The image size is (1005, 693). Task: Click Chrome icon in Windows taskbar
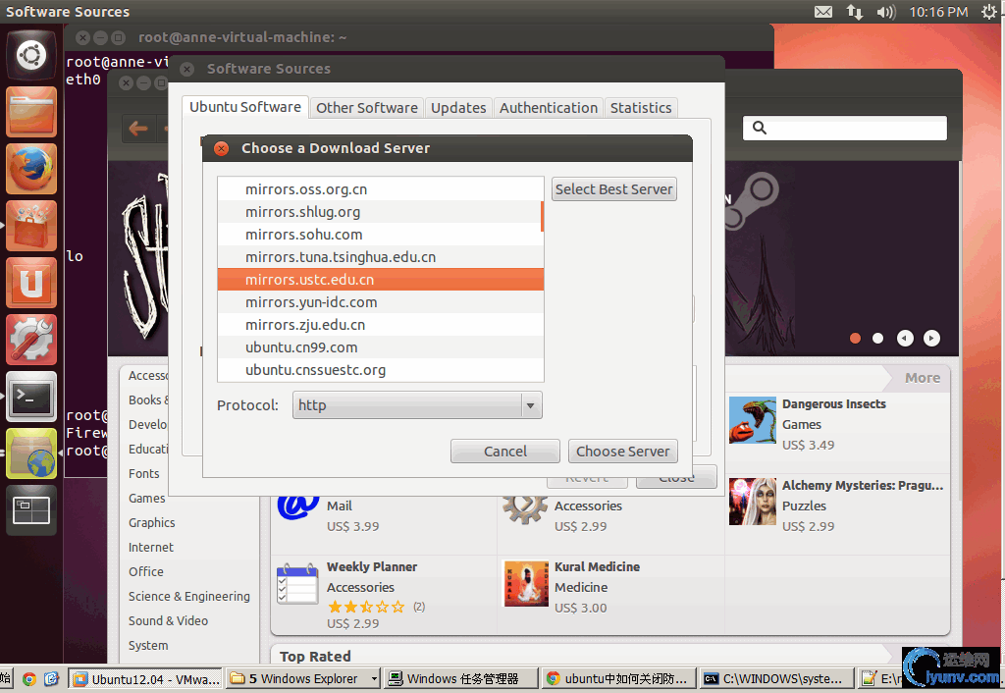point(28,678)
